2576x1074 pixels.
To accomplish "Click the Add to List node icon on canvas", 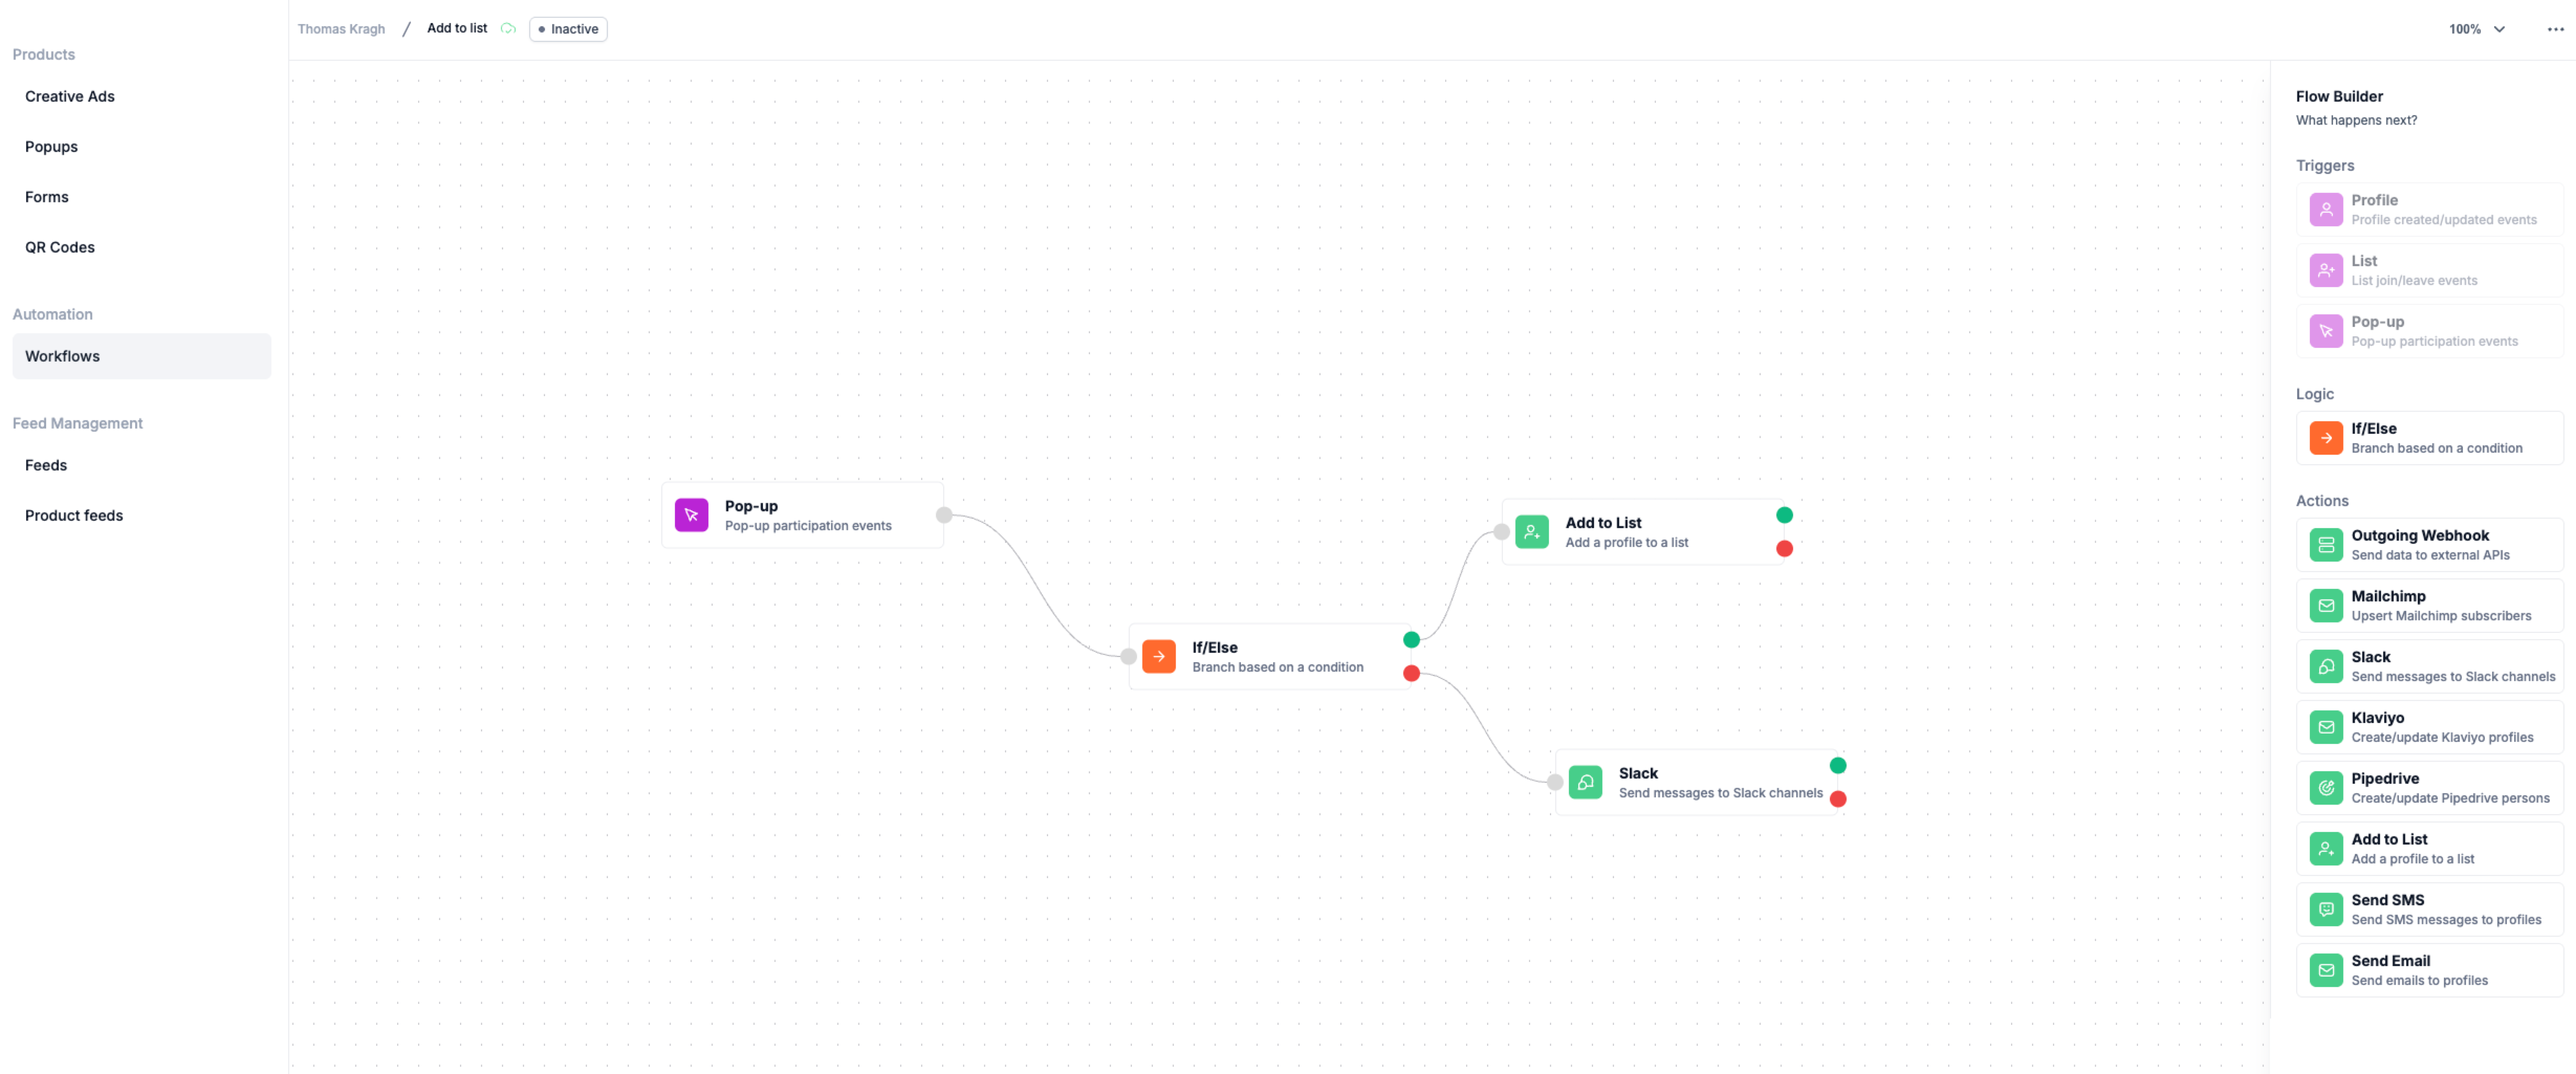I will pyautogui.click(x=1531, y=532).
